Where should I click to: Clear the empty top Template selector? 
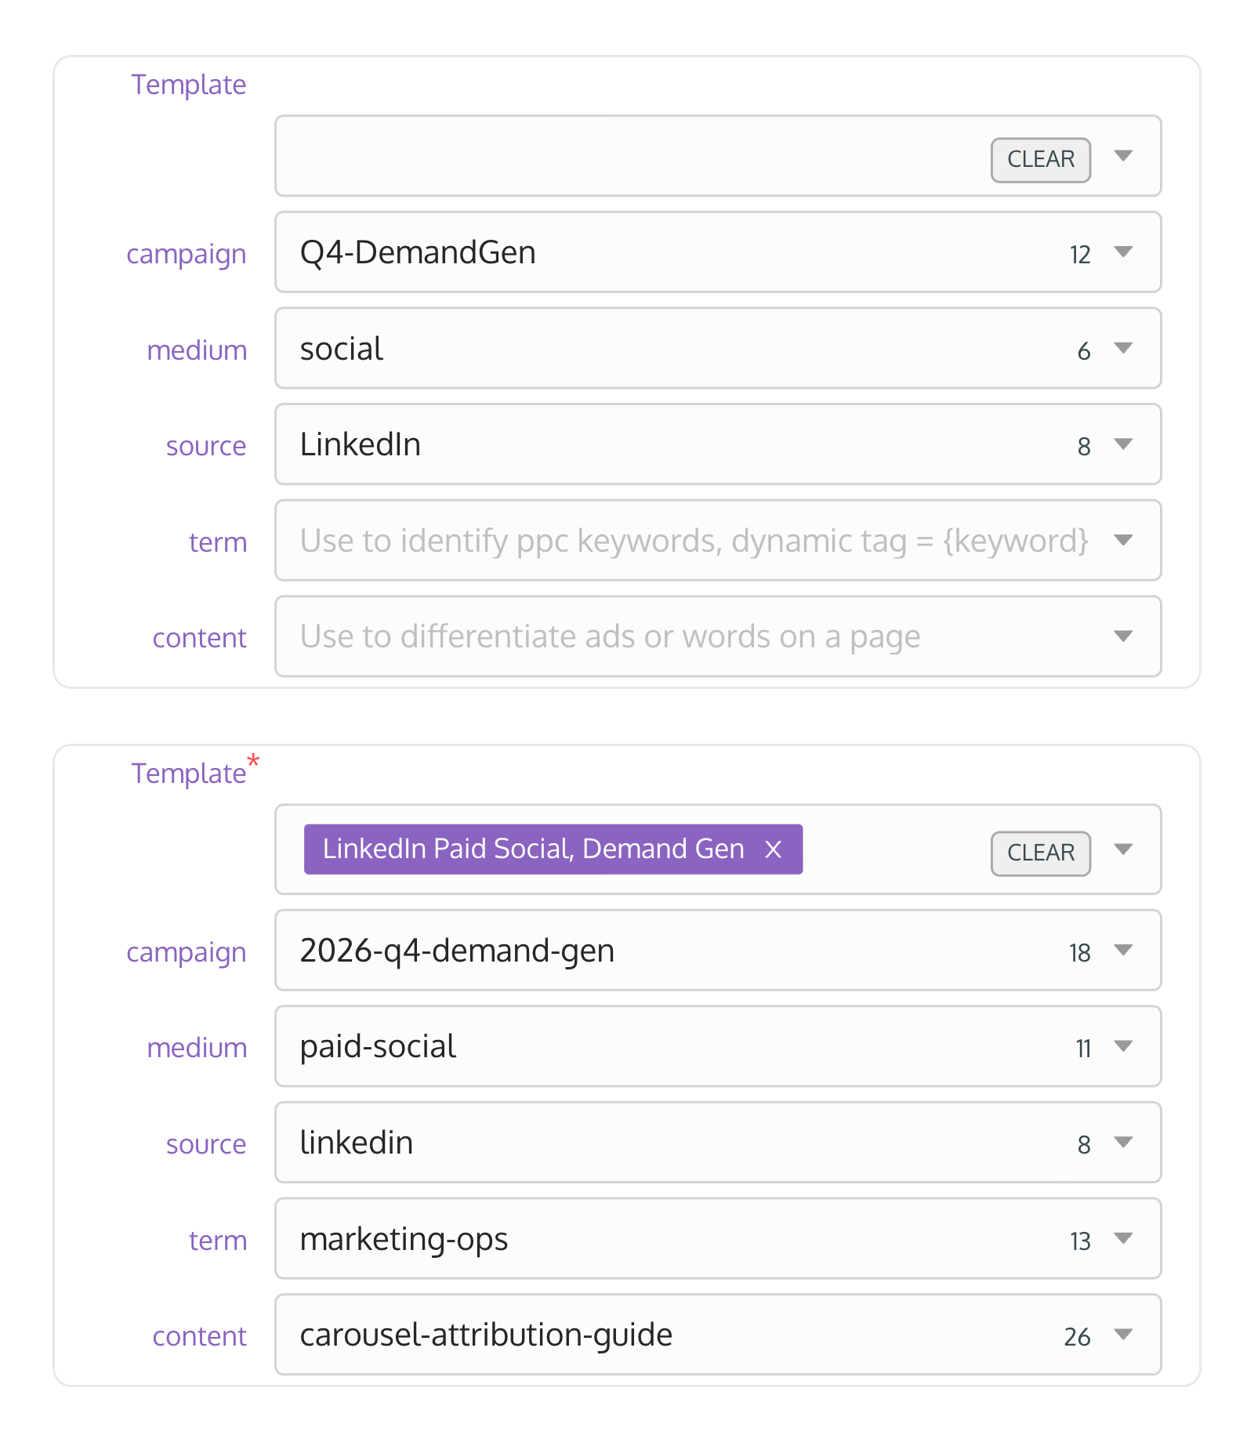[x=1040, y=160]
